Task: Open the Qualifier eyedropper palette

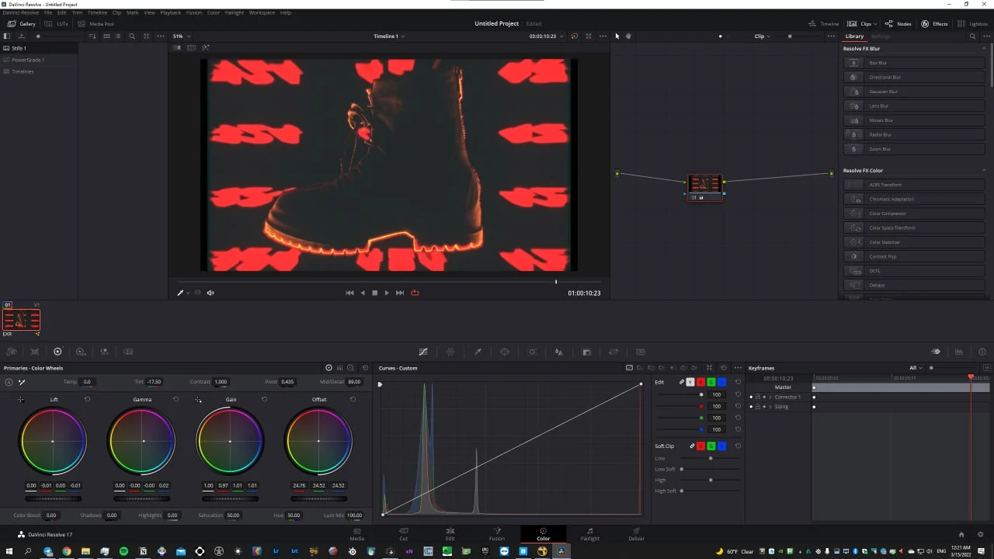Action: (478, 352)
